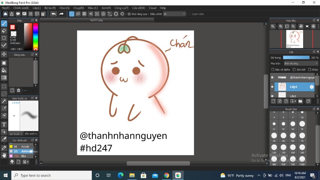Image resolution: width=320 pixels, height=180 pixels.
Task: Hide the highlighted Lớp1 layer
Action: (x=272, y=87)
